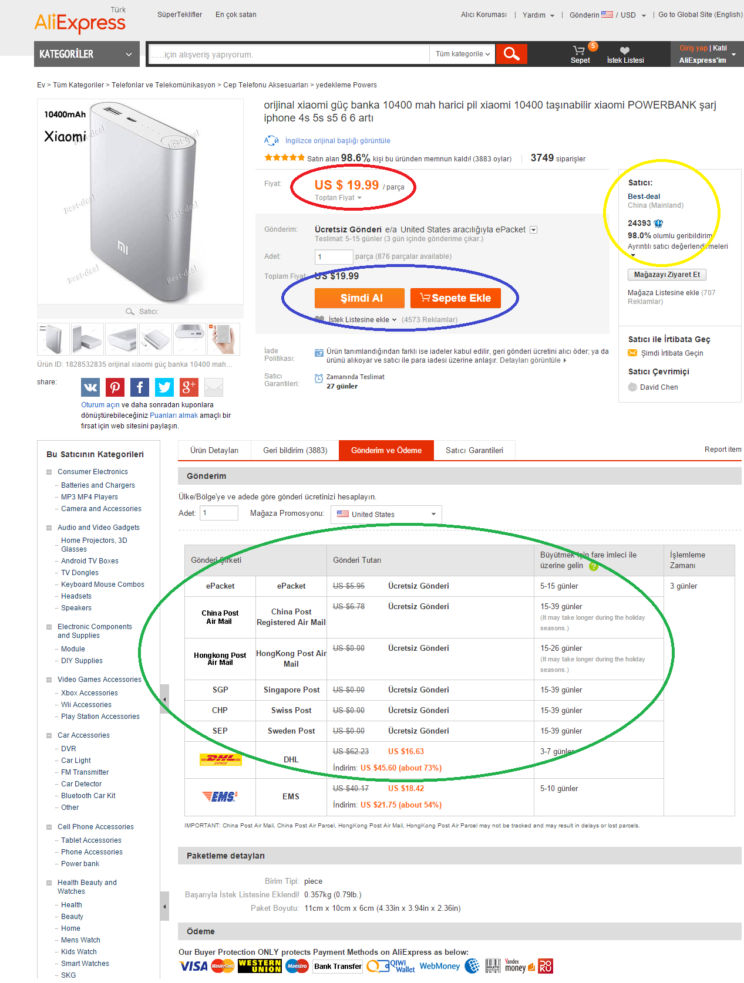744x983 pixels.
Task: Open the ePacket shipping method dropdown
Action: (534, 230)
